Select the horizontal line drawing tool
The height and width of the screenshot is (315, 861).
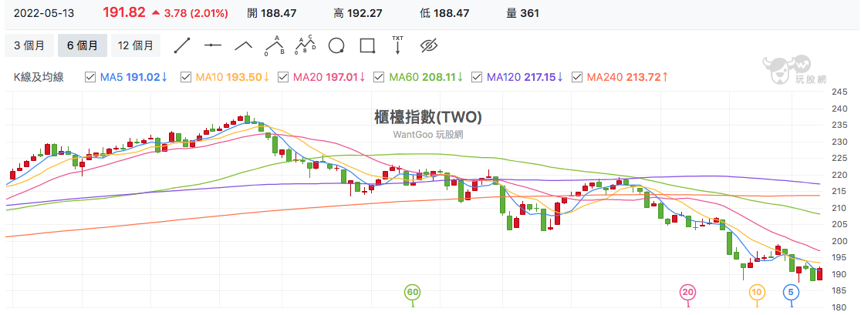(212, 45)
